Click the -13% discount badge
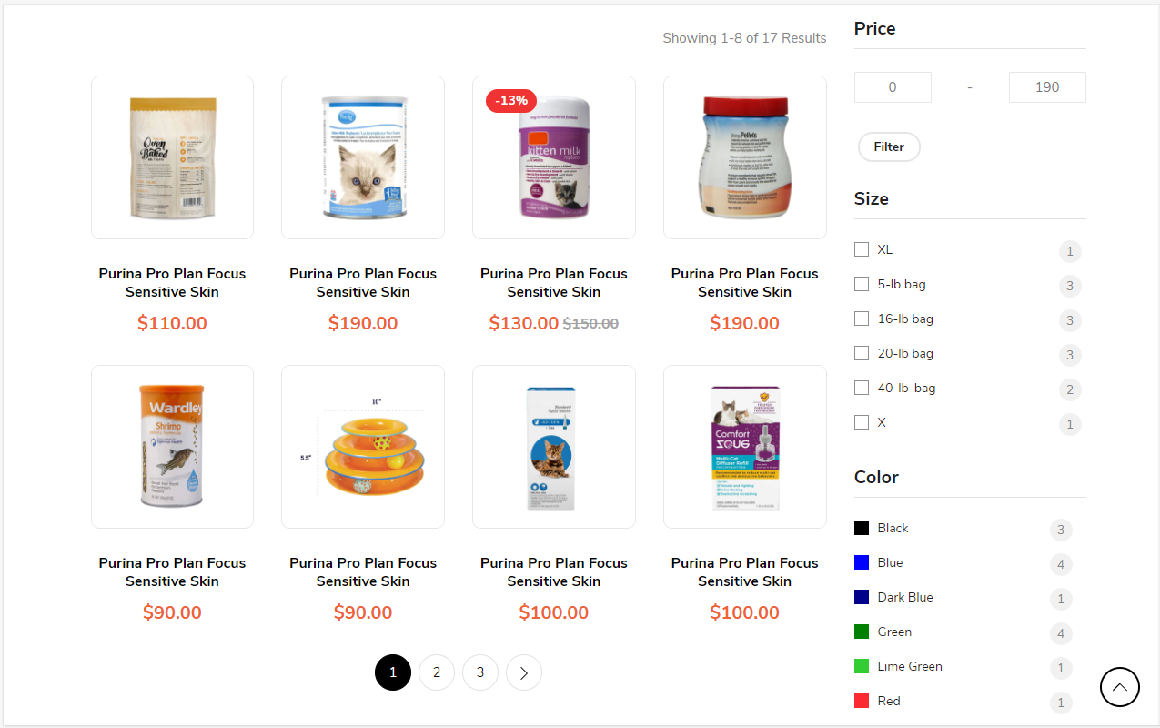Viewport: 1160px width, 728px height. (511, 100)
